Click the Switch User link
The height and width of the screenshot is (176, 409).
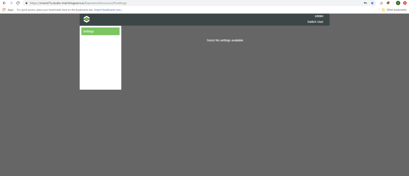pyautogui.click(x=315, y=22)
